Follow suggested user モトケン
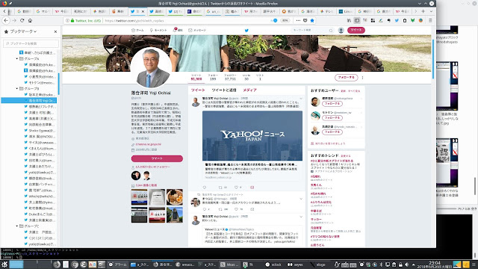478x269 pixels. click(332, 118)
